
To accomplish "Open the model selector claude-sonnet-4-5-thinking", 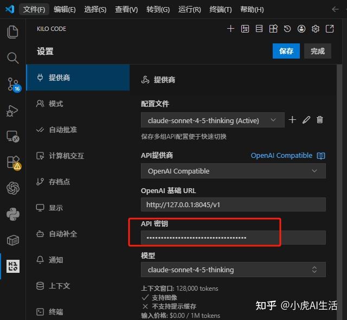I will coord(233,270).
